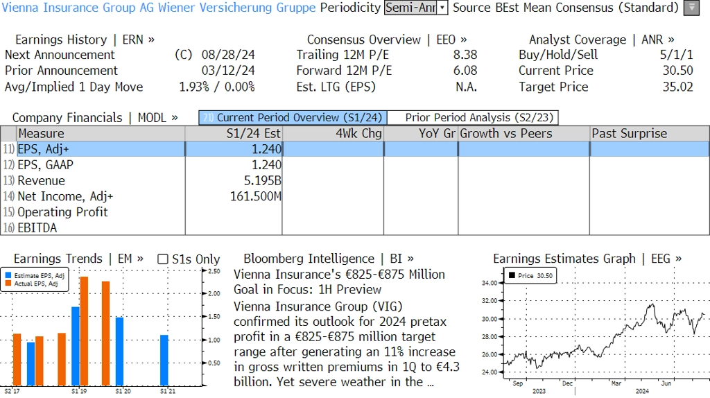Click the S1/24 Est column header

tap(234, 134)
